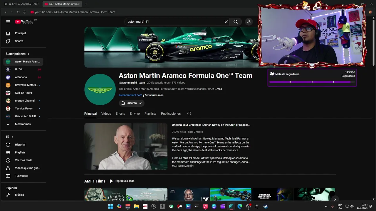The height and width of the screenshot is (211, 376).
Task: Launch Steam from the taskbar
Action: click(266, 206)
